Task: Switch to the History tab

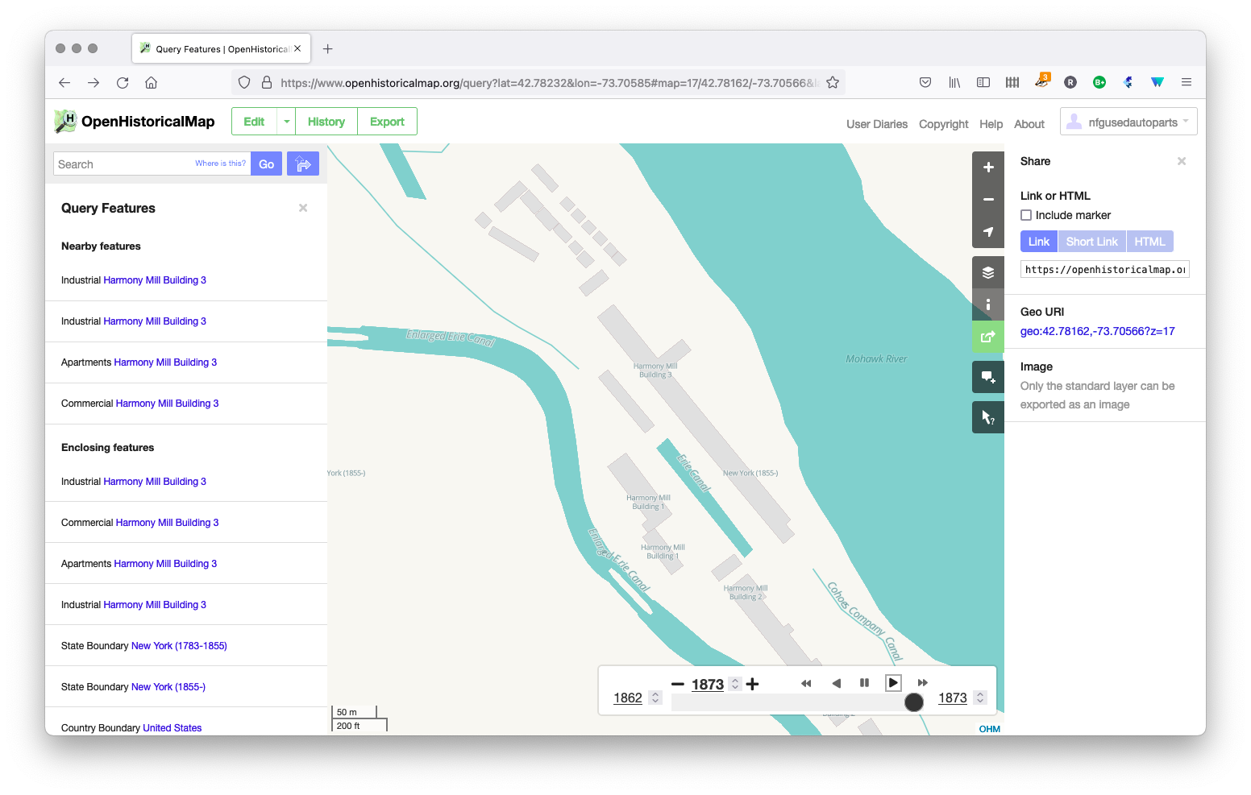Action: click(326, 121)
